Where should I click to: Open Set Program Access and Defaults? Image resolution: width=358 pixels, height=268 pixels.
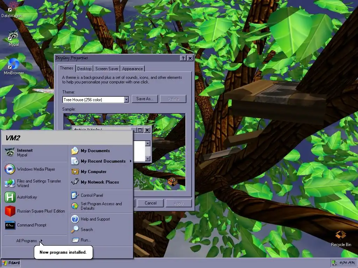101,206
